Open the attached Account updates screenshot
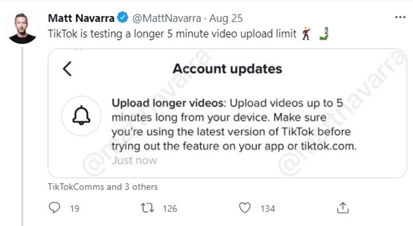 coord(227,113)
